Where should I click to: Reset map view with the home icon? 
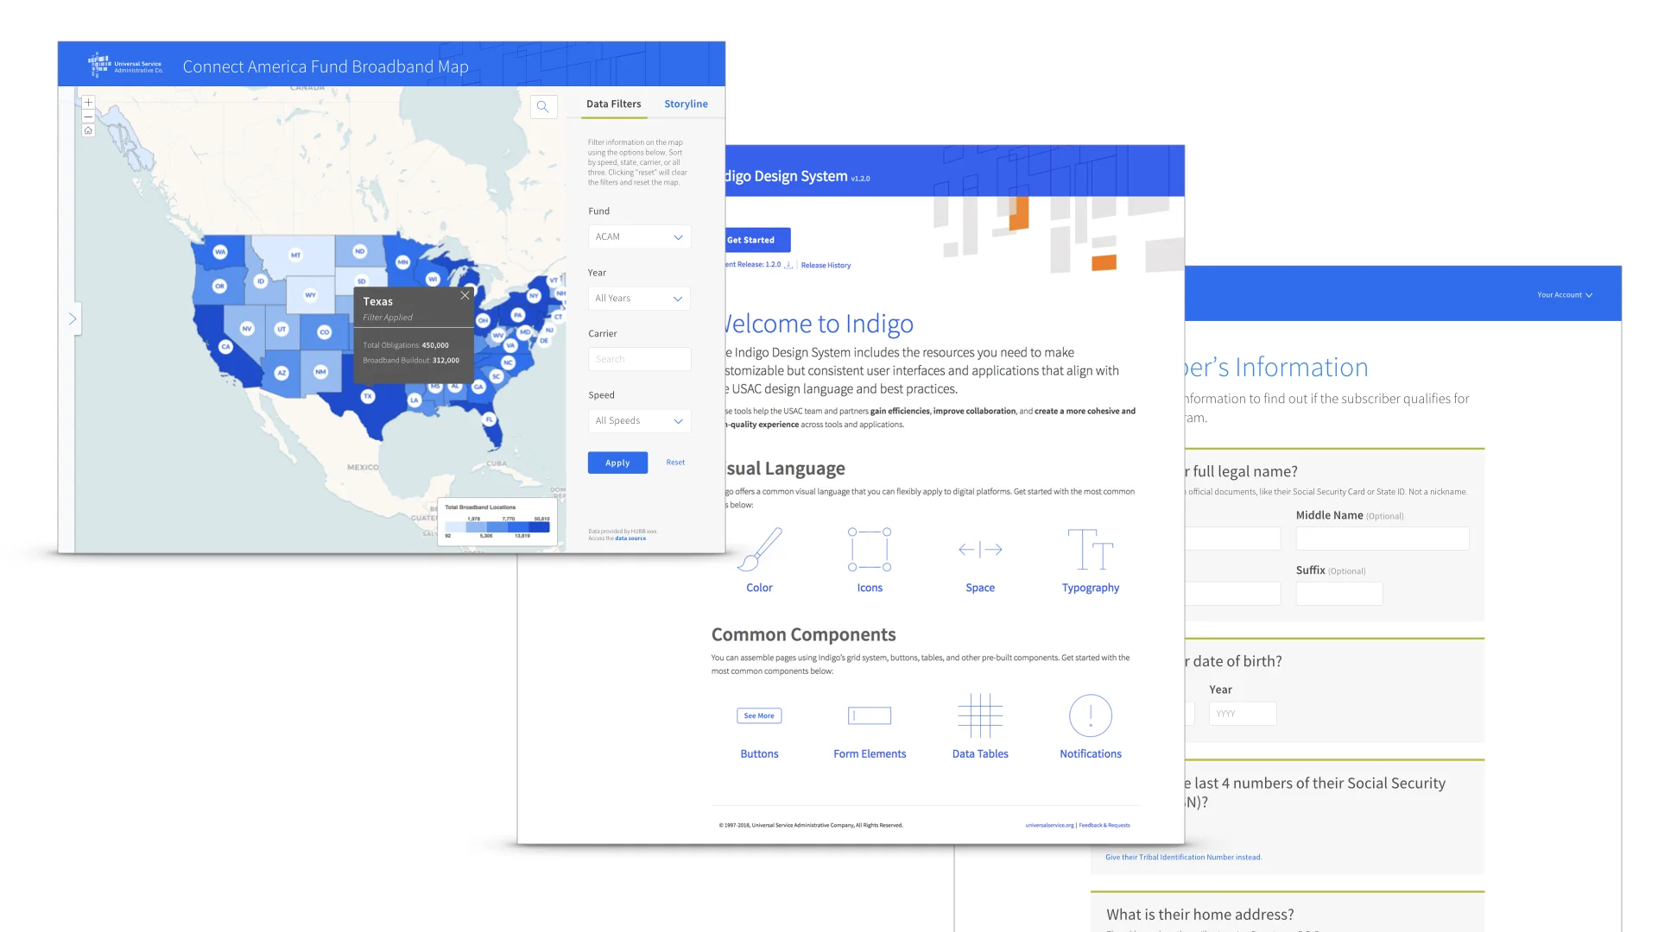(x=88, y=131)
